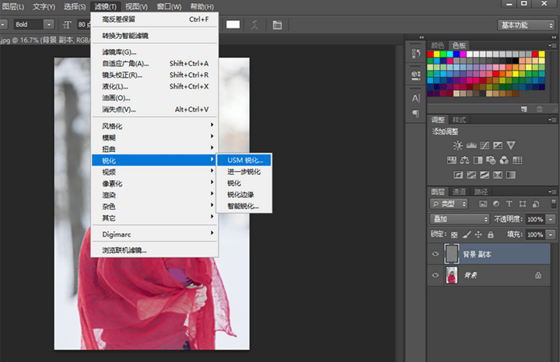Open the 叠加 blend mode dropdown

(x=460, y=219)
